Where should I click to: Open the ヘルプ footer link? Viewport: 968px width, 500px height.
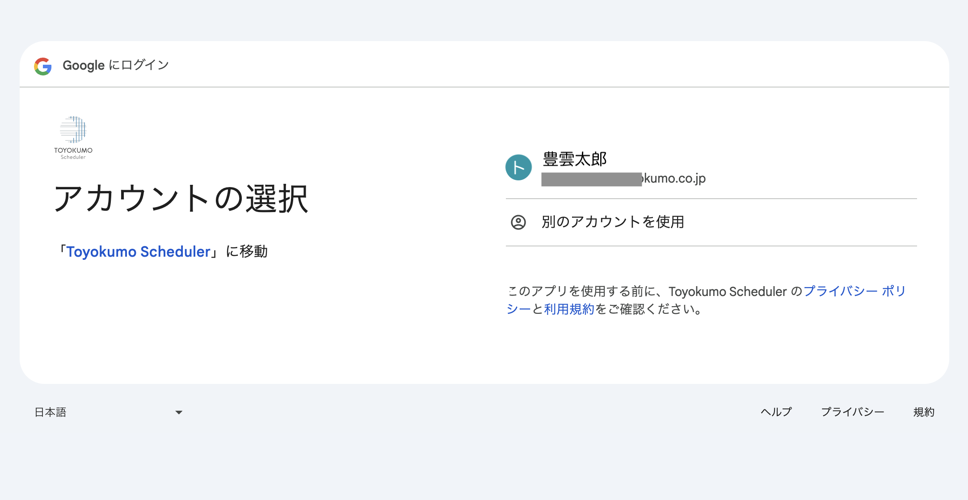click(x=776, y=412)
